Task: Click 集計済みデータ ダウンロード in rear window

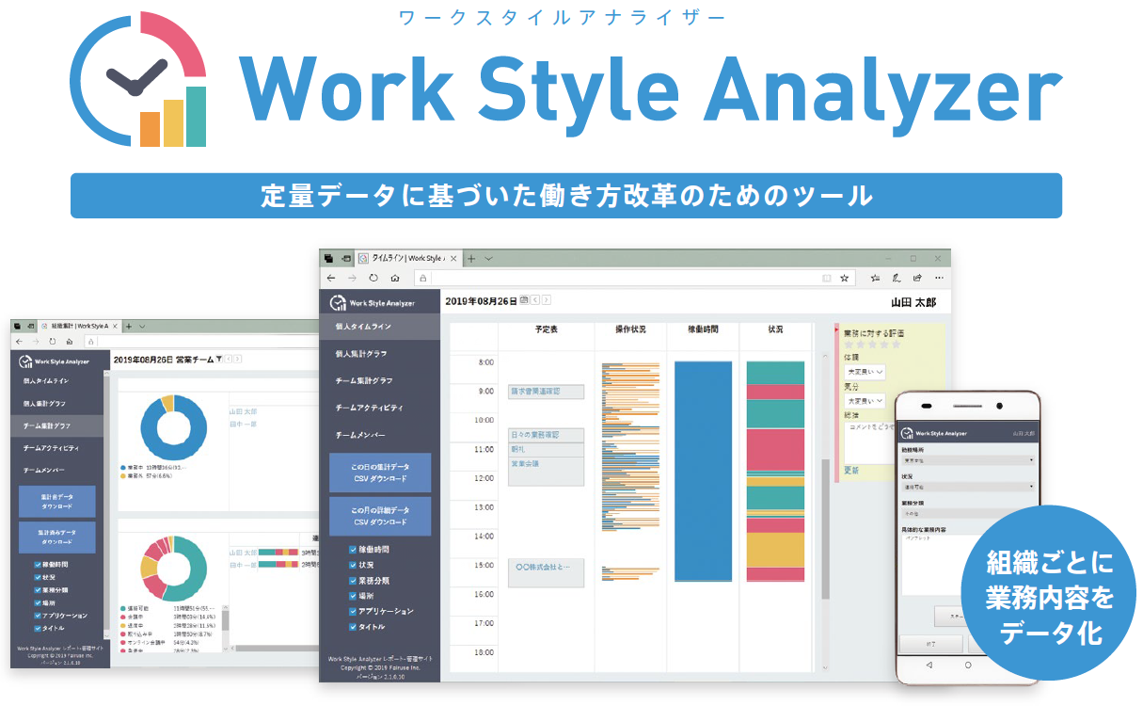Action: [57, 537]
